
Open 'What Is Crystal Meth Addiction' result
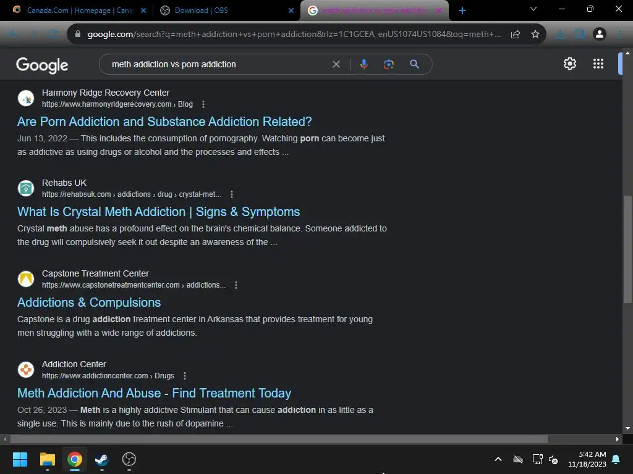158,212
